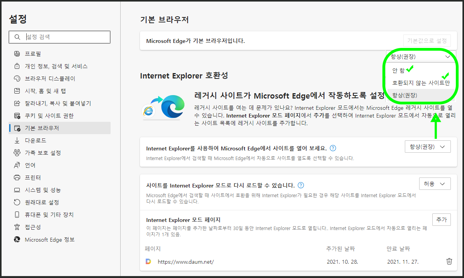464x278 pixels.
Task: Click the browser display palette icon
Action: tap(17, 78)
